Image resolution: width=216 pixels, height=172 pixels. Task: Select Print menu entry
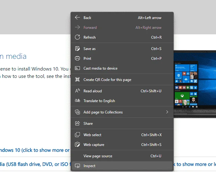(122, 59)
